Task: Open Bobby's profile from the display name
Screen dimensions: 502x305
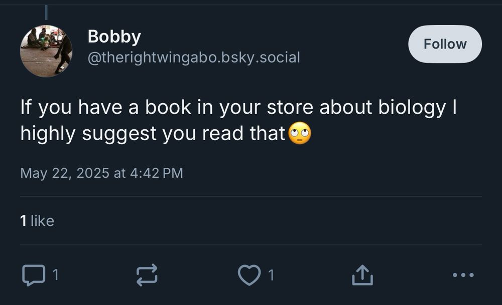Action: pyautogui.click(x=114, y=36)
